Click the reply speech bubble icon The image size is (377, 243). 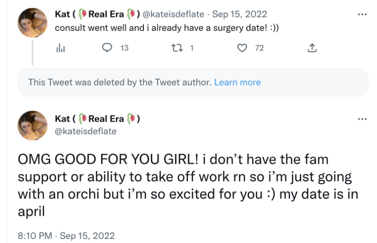click(x=107, y=48)
